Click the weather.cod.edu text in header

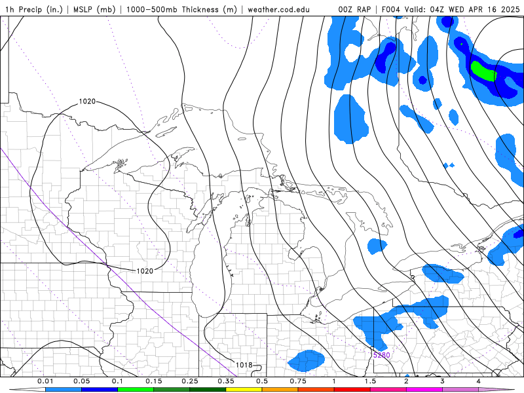pyautogui.click(x=278, y=10)
